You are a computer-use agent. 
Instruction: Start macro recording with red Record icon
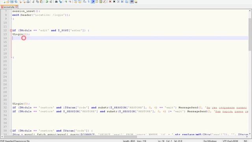click(110, 2)
